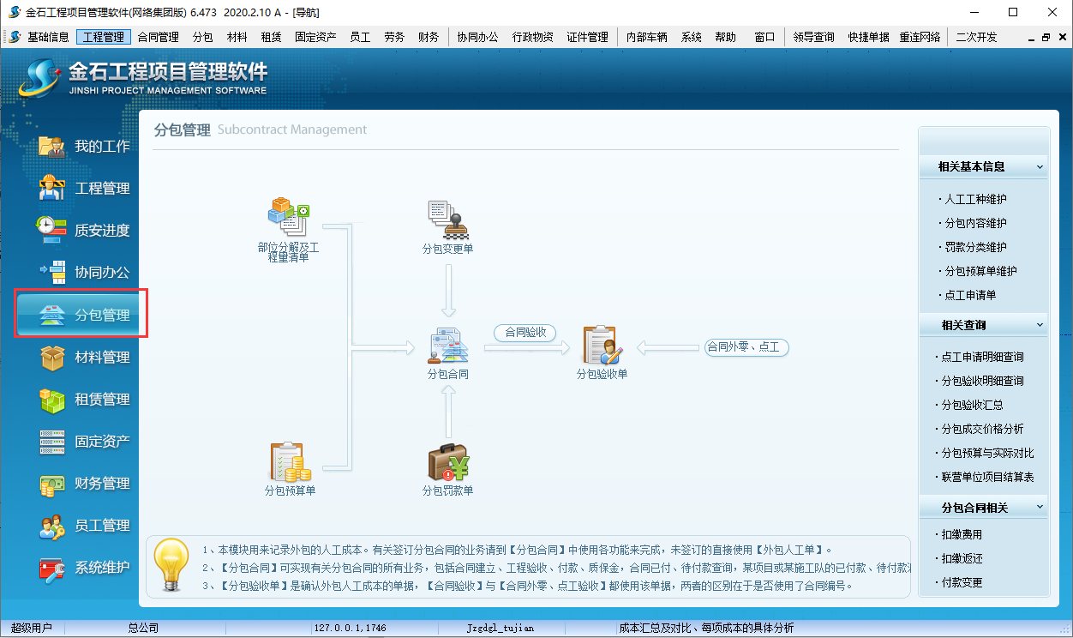Image resolution: width=1073 pixels, height=638 pixels.
Task: Open the 分包罚款单 briefcase icon
Action: click(448, 462)
